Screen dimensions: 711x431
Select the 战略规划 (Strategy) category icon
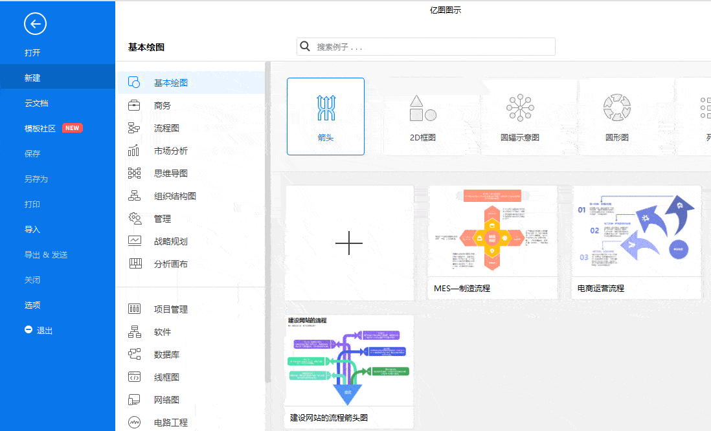click(x=135, y=241)
